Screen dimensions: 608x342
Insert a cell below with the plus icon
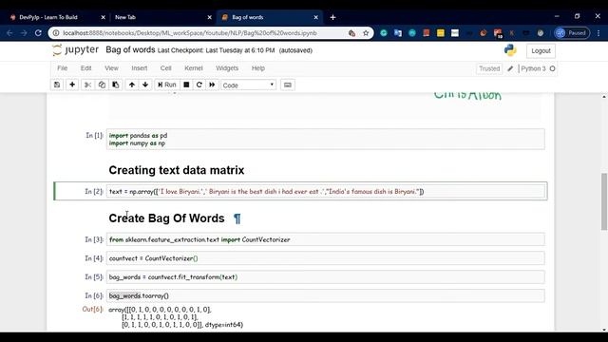(72, 85)
